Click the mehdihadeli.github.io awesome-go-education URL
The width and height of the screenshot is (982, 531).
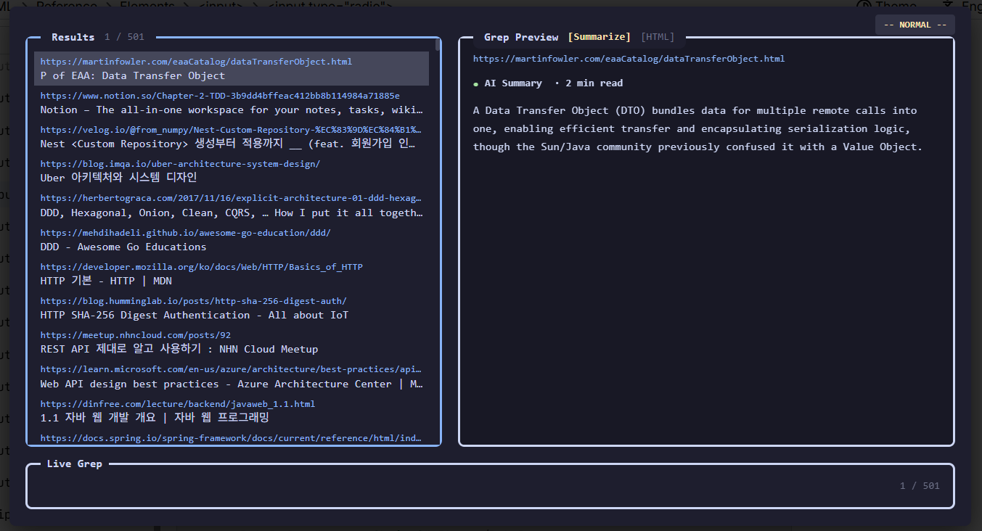[185, 233]
